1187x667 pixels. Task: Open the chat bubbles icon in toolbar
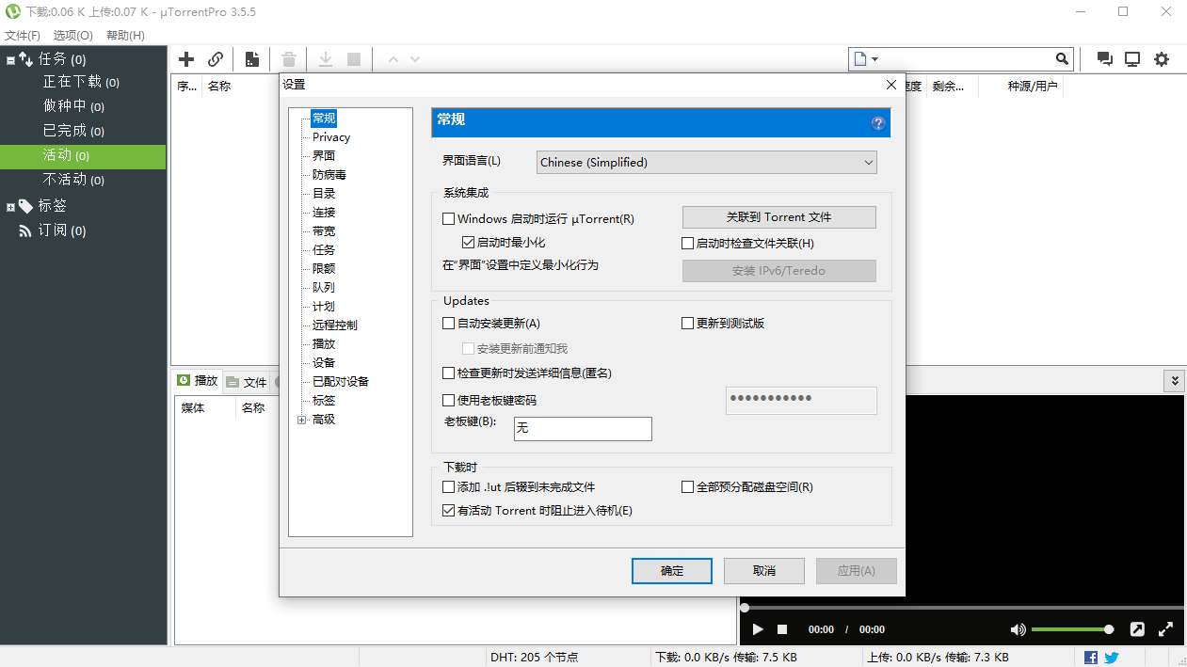coord(1105,58)
